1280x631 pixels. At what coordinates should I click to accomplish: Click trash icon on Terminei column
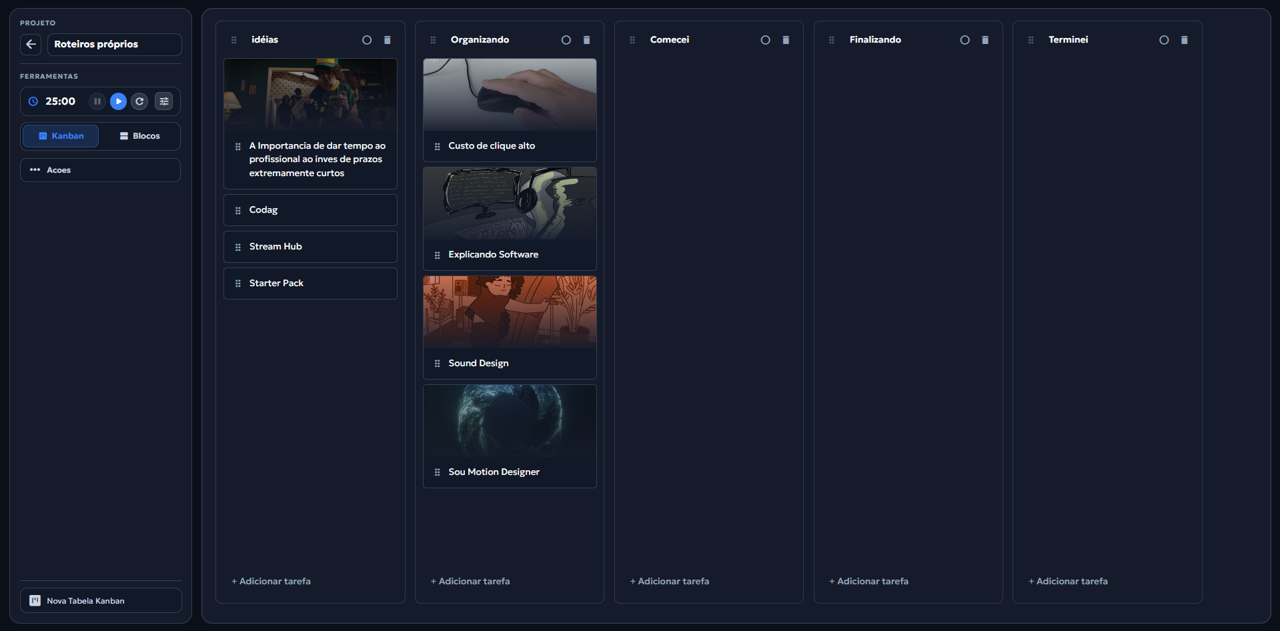(1184, 40)
